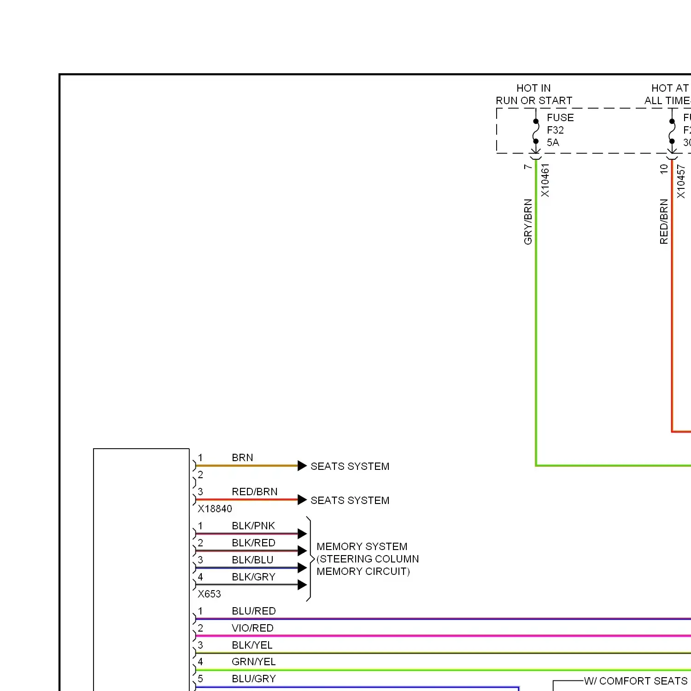Select the X10457 connector label
The height and width of the screenshot is (691, 691).
(x=681, y=182)
